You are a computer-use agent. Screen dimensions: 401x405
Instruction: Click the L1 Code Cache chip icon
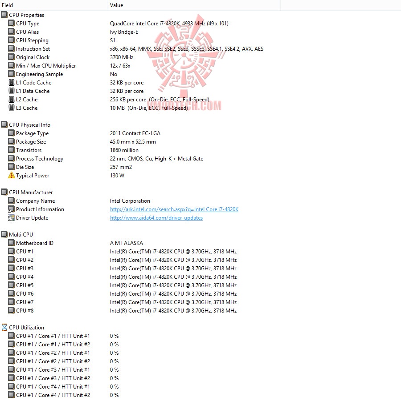point(12,82)
